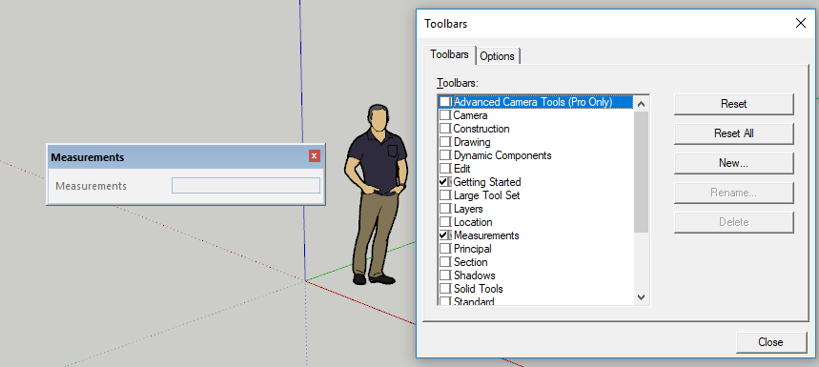
Task: Open the New... toolbar dialog
Action: (734, 163)
